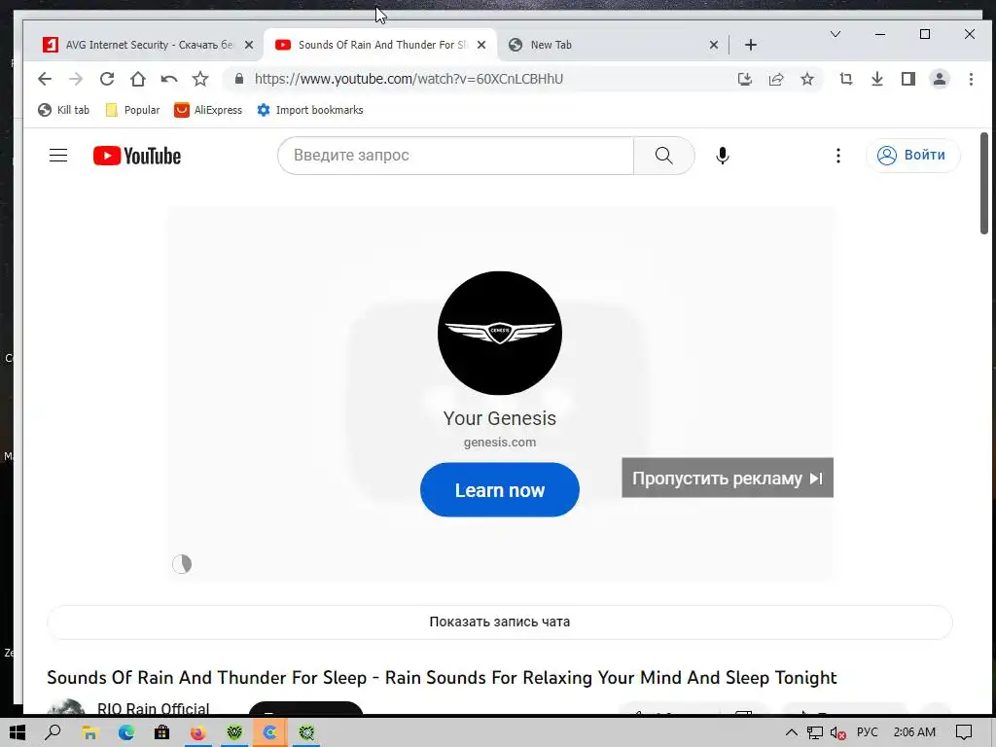Go forward using the browser forward arrow
996x747 pixels.
(76, 79)
